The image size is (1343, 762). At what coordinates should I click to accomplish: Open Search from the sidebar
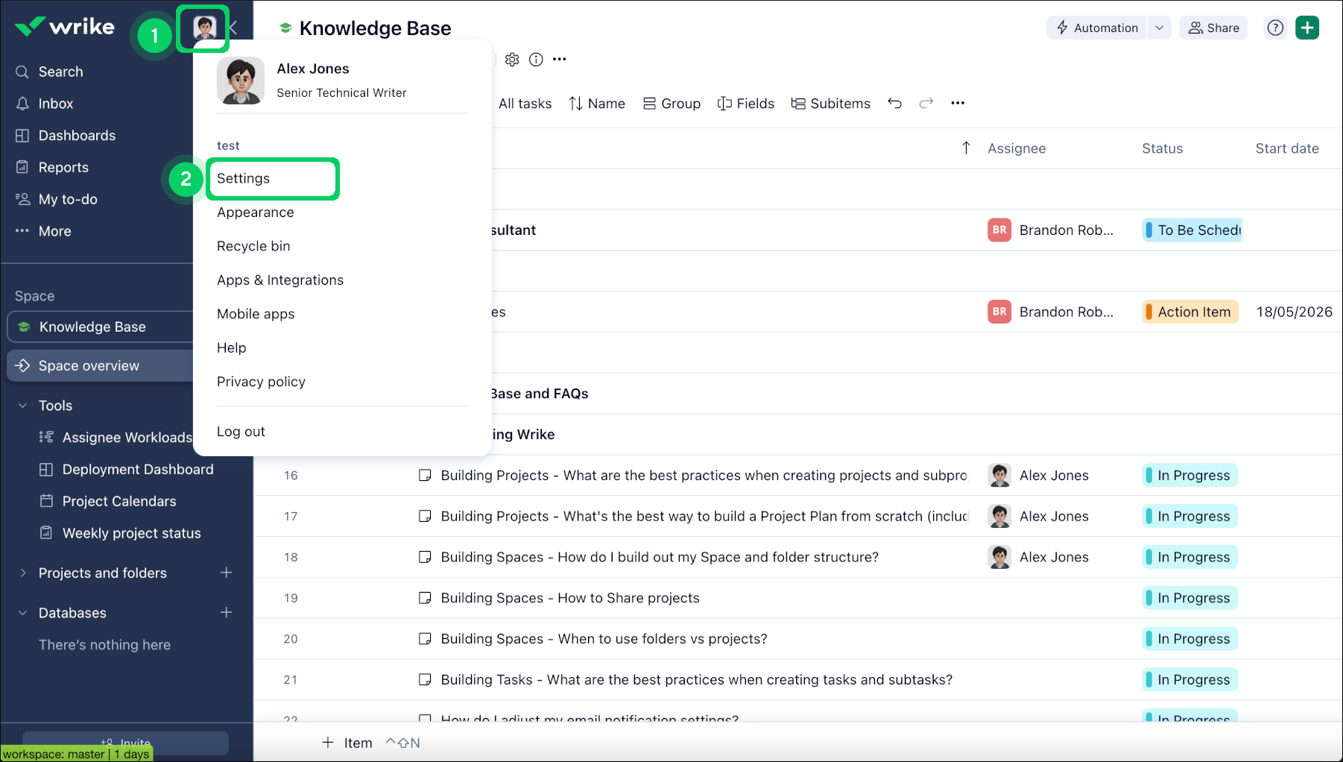pos(60,72)
